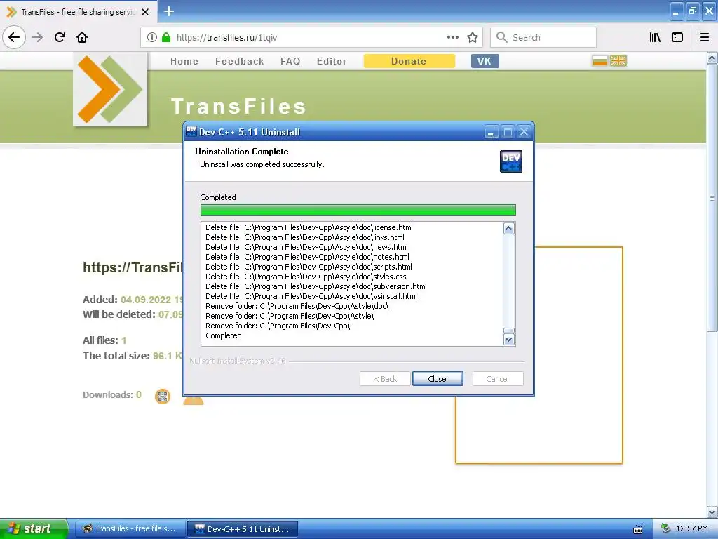Click the disabled Back button in uninstaller
This screenshot has width=718, height=539.
pyautogui.click(x=385, y=378)
